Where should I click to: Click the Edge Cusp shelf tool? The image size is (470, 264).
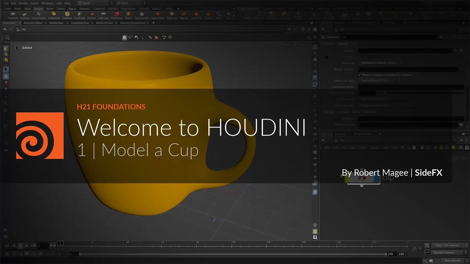click(x=172, y=15)
